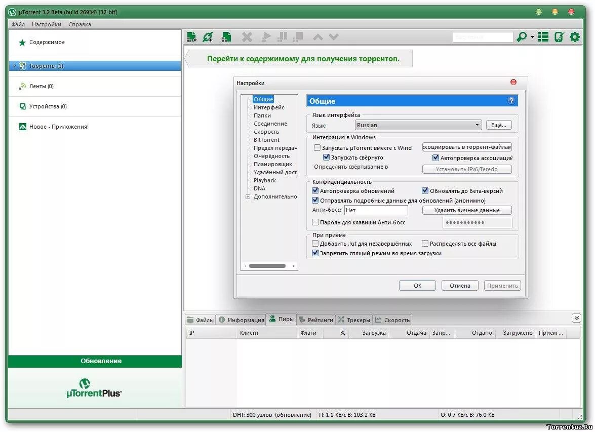Open the Справка menu
This screenshot has width=595, height=432.
tap(80, 24)
